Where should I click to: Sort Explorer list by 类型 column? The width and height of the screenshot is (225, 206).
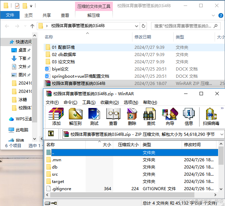click(194, 37)
